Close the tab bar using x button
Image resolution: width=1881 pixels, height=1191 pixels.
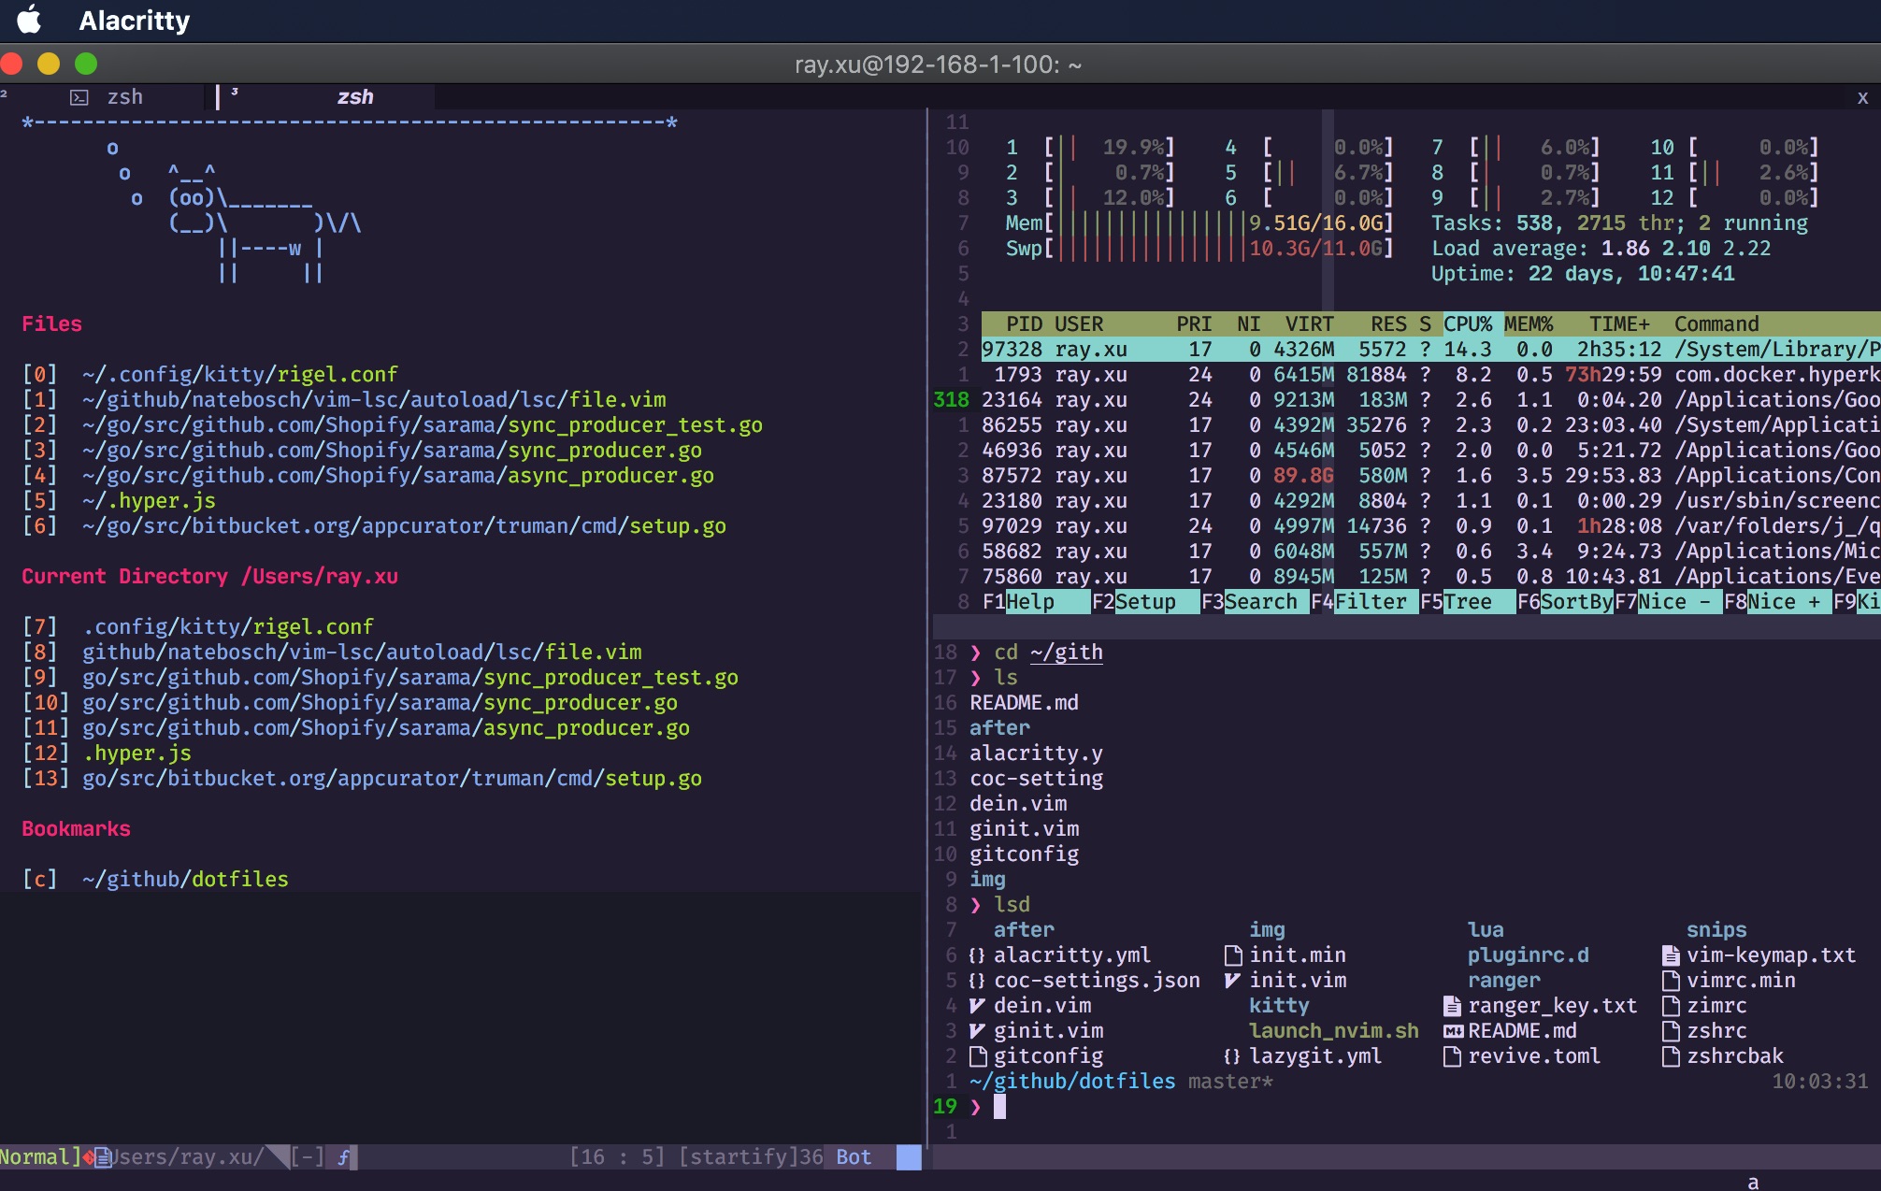pos(1862,97)
